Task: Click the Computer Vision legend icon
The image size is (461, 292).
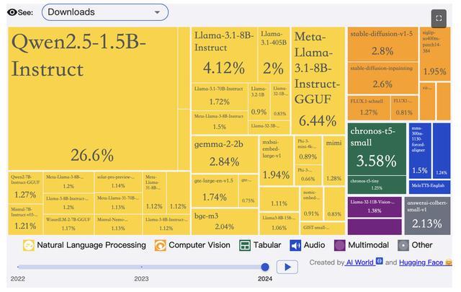Action: point(161,245)
